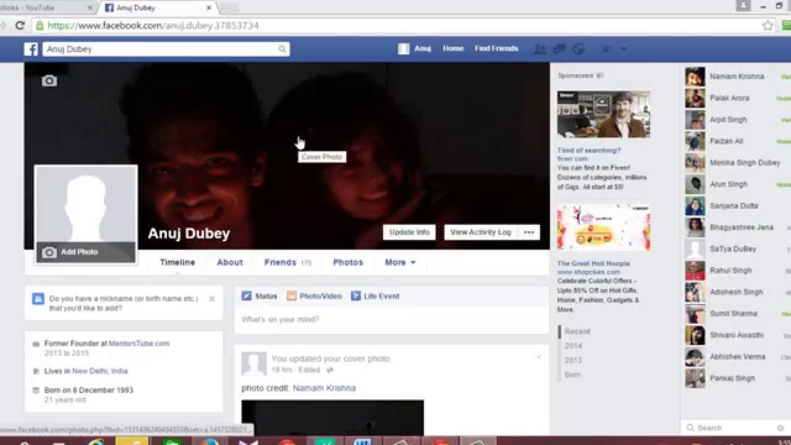Open chat with Rahul Singh
791x445 pixels.
[x=737, y=271]
